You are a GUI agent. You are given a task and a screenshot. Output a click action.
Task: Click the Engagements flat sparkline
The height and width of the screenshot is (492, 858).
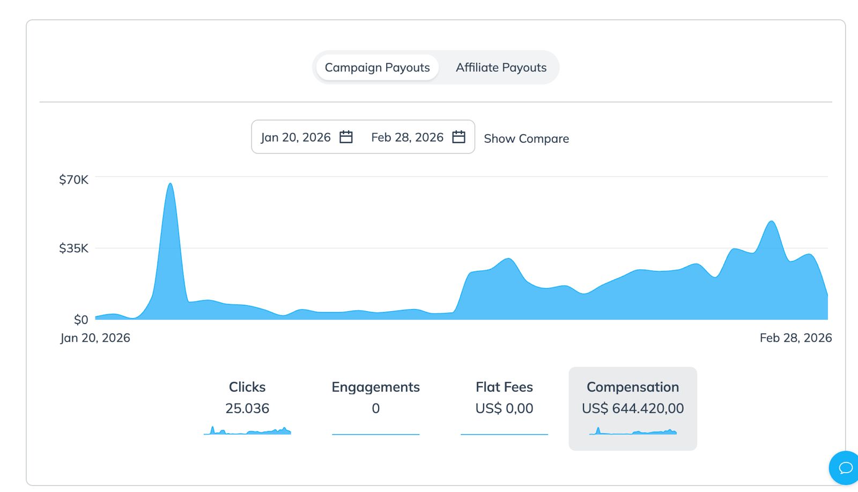point(375,434)
